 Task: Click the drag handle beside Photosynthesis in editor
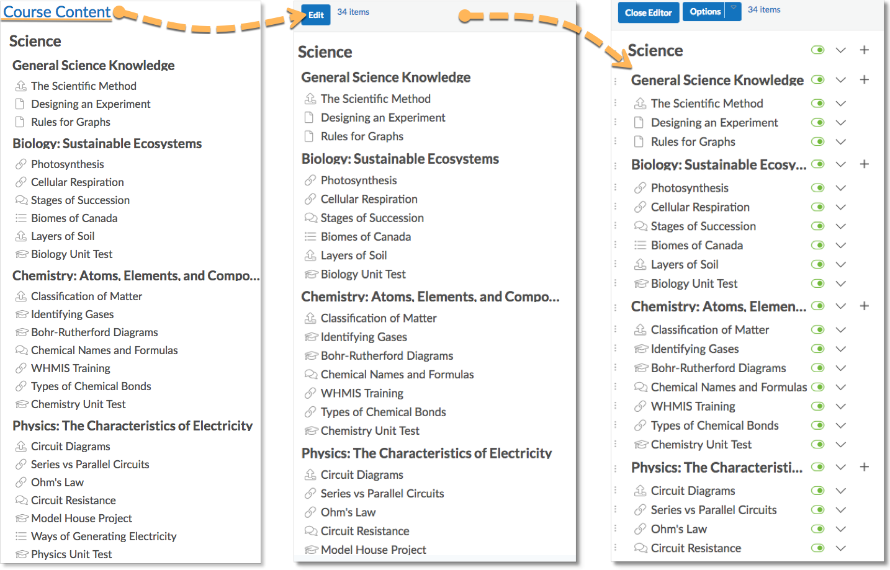pos(615,188)
